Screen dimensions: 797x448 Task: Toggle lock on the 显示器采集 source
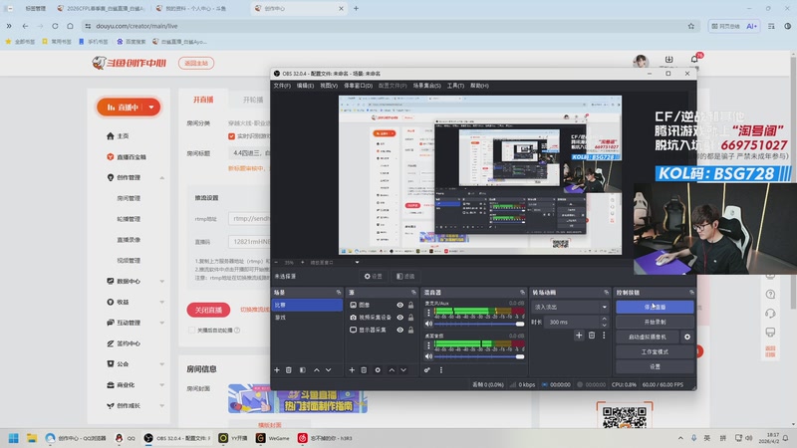pyautogui.click(x=410, y=331)
